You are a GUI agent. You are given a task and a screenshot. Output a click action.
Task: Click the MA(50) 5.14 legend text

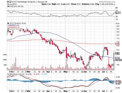[x=14, y=25]
